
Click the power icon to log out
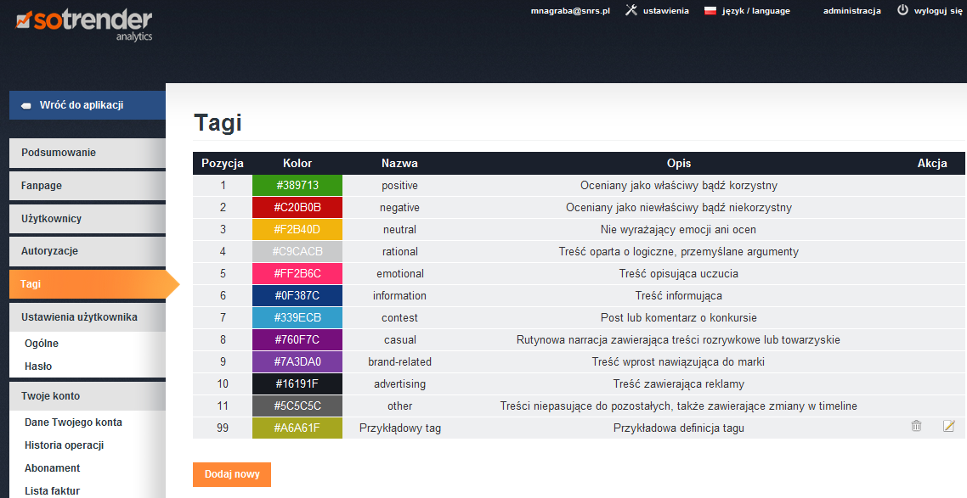pyautogui.click(x=902, y=11)
